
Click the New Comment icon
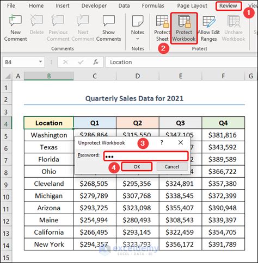click(x=15, y=21)
